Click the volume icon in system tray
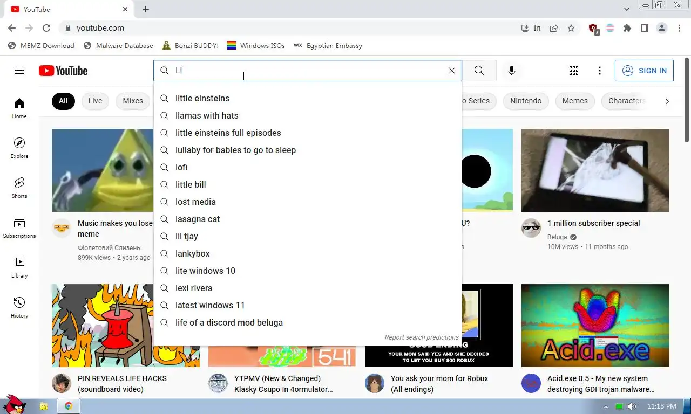691x414 pixels. pyautogui.click(x=632, y=406)
